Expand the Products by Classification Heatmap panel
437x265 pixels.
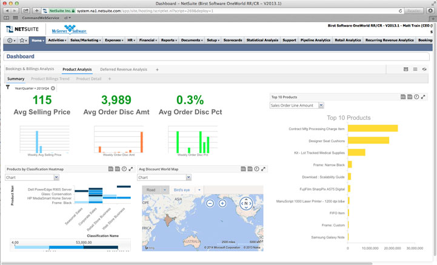coord(131,169)
